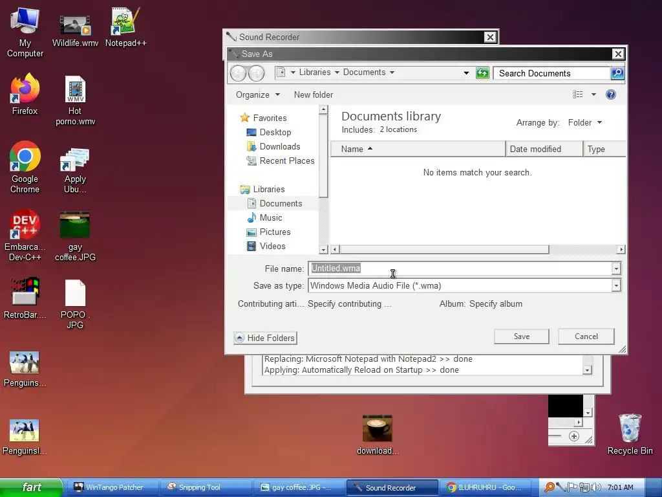Click the Back navigation arrow in Save As
This screenshot has height=497, width=662.
coord(238,73)
